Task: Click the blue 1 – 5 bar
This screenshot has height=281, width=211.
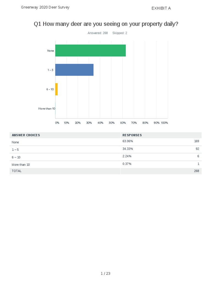Action: [x=74, y=70]
